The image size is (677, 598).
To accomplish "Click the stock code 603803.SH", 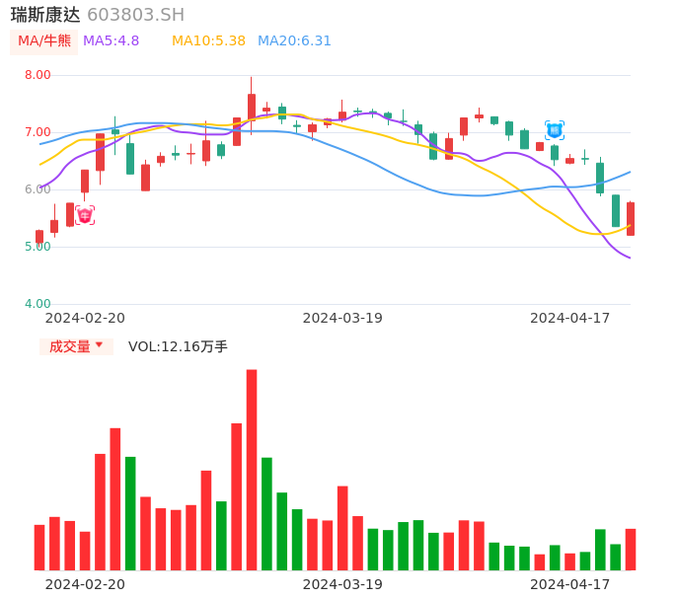I will tap(135, 15).
